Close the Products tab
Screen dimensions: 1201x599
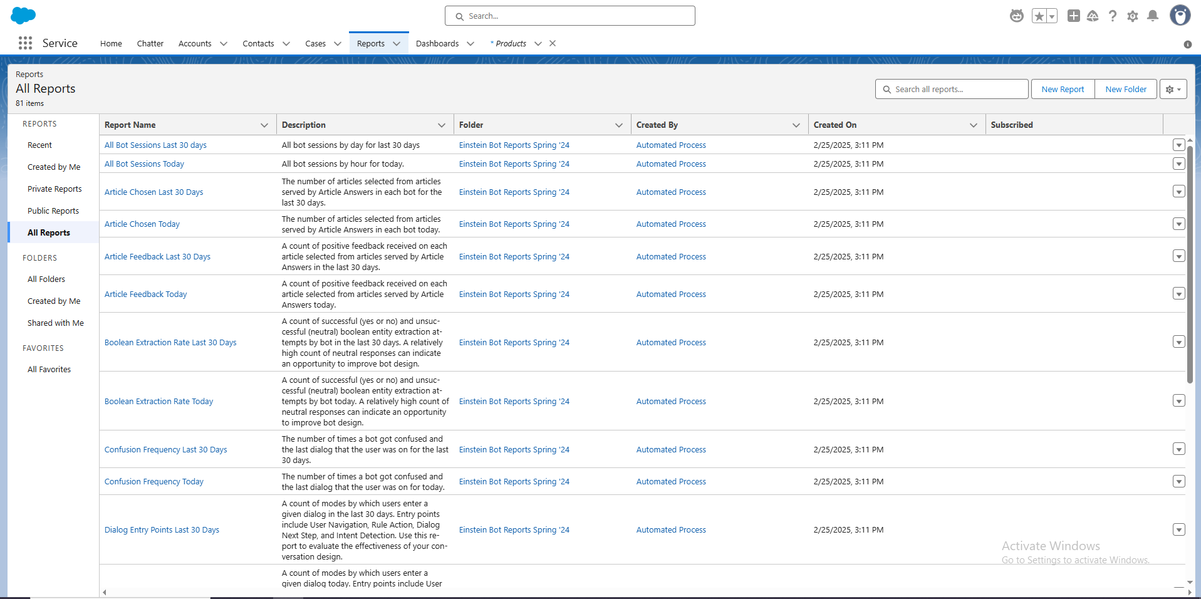[553, 43]
